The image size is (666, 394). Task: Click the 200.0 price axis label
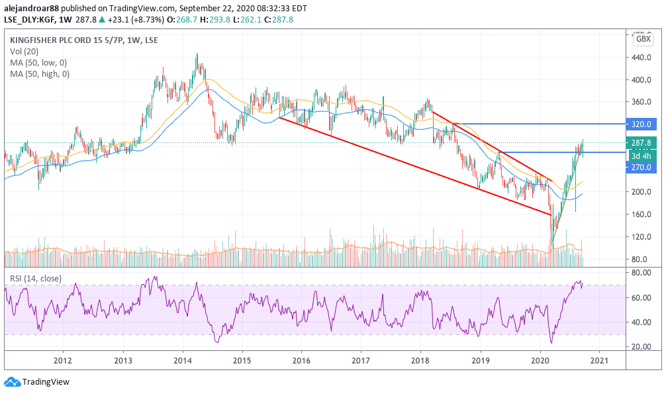(x=642, y=191)
